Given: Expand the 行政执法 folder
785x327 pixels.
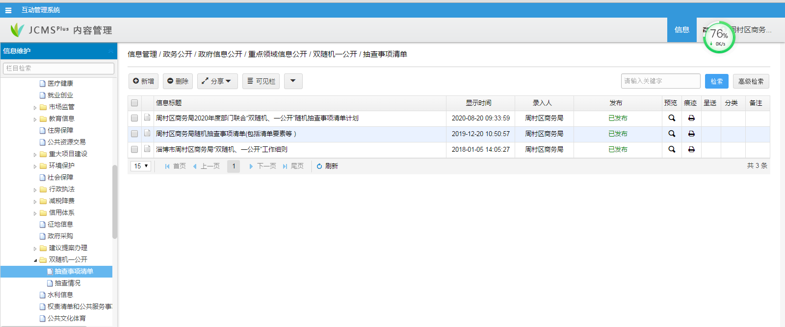Looking at the screenshot, I should point(35,189).
